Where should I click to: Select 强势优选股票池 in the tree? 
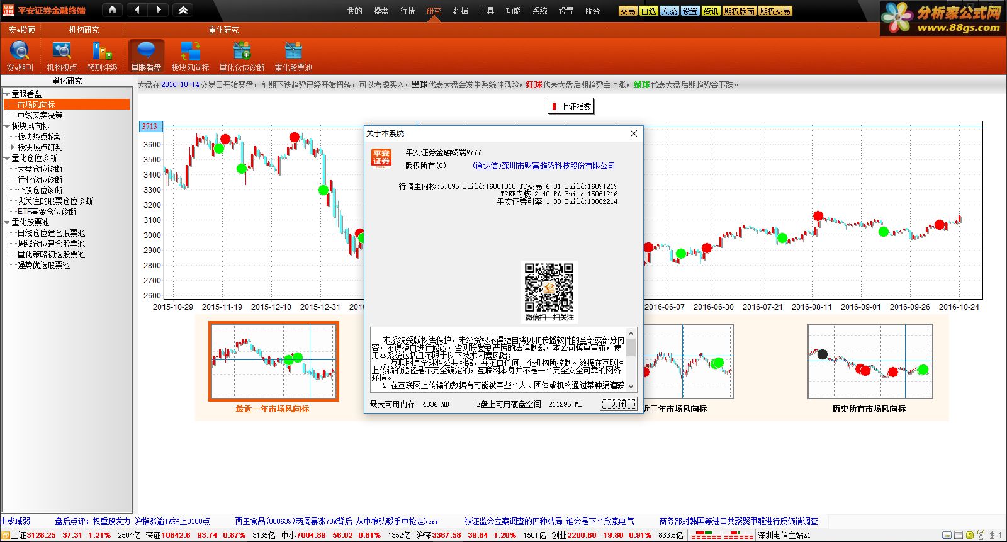tap(43, 265)
